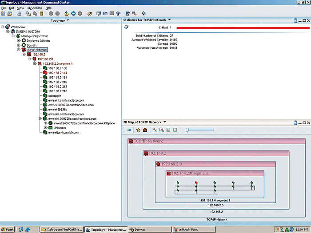This screenshot has height=233, width=311.
Task: Click the collapse-box arrow icon in 2D Map toolbar
Action: click(x=162, y=130)
